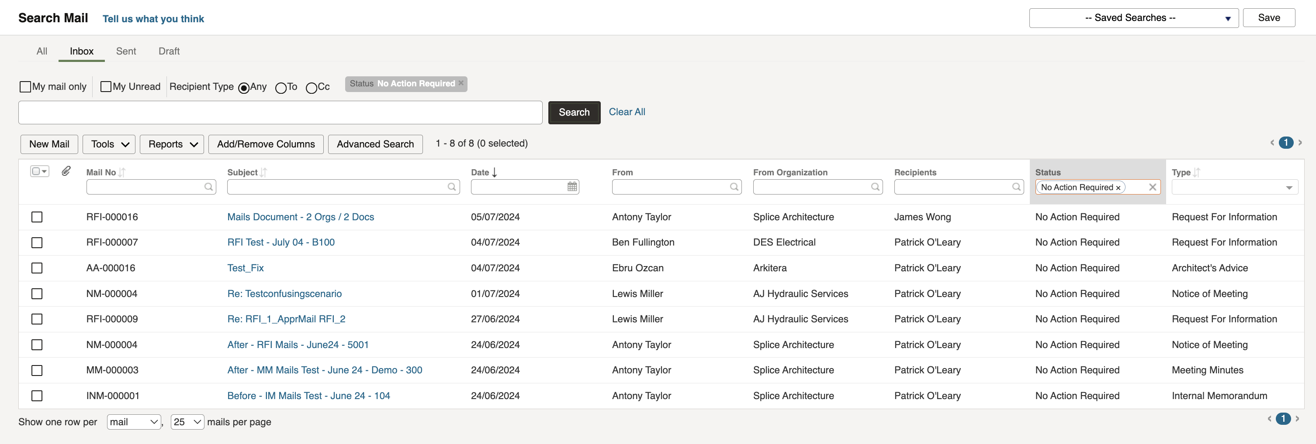Open mail Mails Document - 2 Orgs / 2 Docs

coord(301,217)
